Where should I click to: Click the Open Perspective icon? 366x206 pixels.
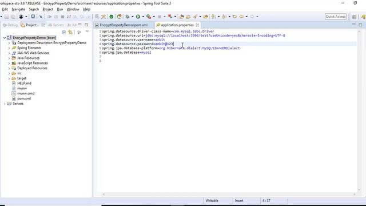[x=355, y=17]
